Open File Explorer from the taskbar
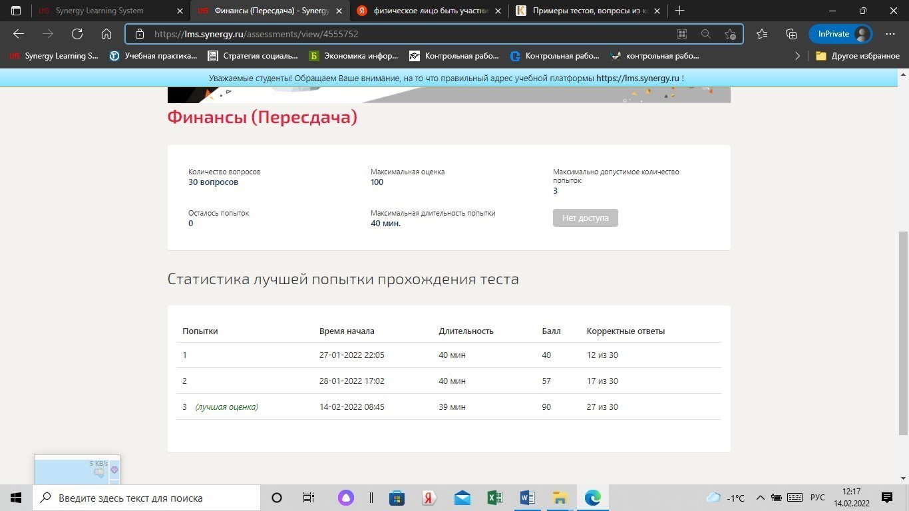 click(x=560, y=498)
